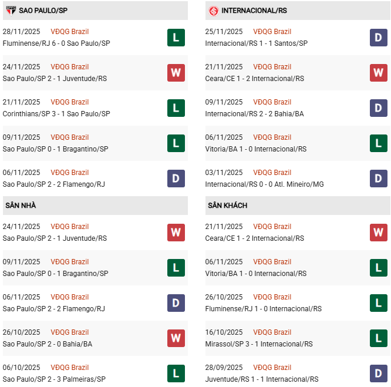Click the SÂN NHÀ section header
Image resolution: width=391 pixels, height=387 pixels.
[21, 206]
